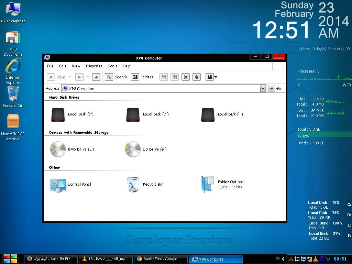Switch to VLC '13 - kayla' taskbar button
The height and width of the screenshot is (264, 352).
pyautogui.click(x=106, y=259)
